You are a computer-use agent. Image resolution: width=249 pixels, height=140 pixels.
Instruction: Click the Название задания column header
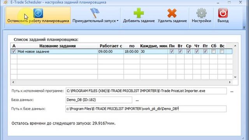click(57, 46)
